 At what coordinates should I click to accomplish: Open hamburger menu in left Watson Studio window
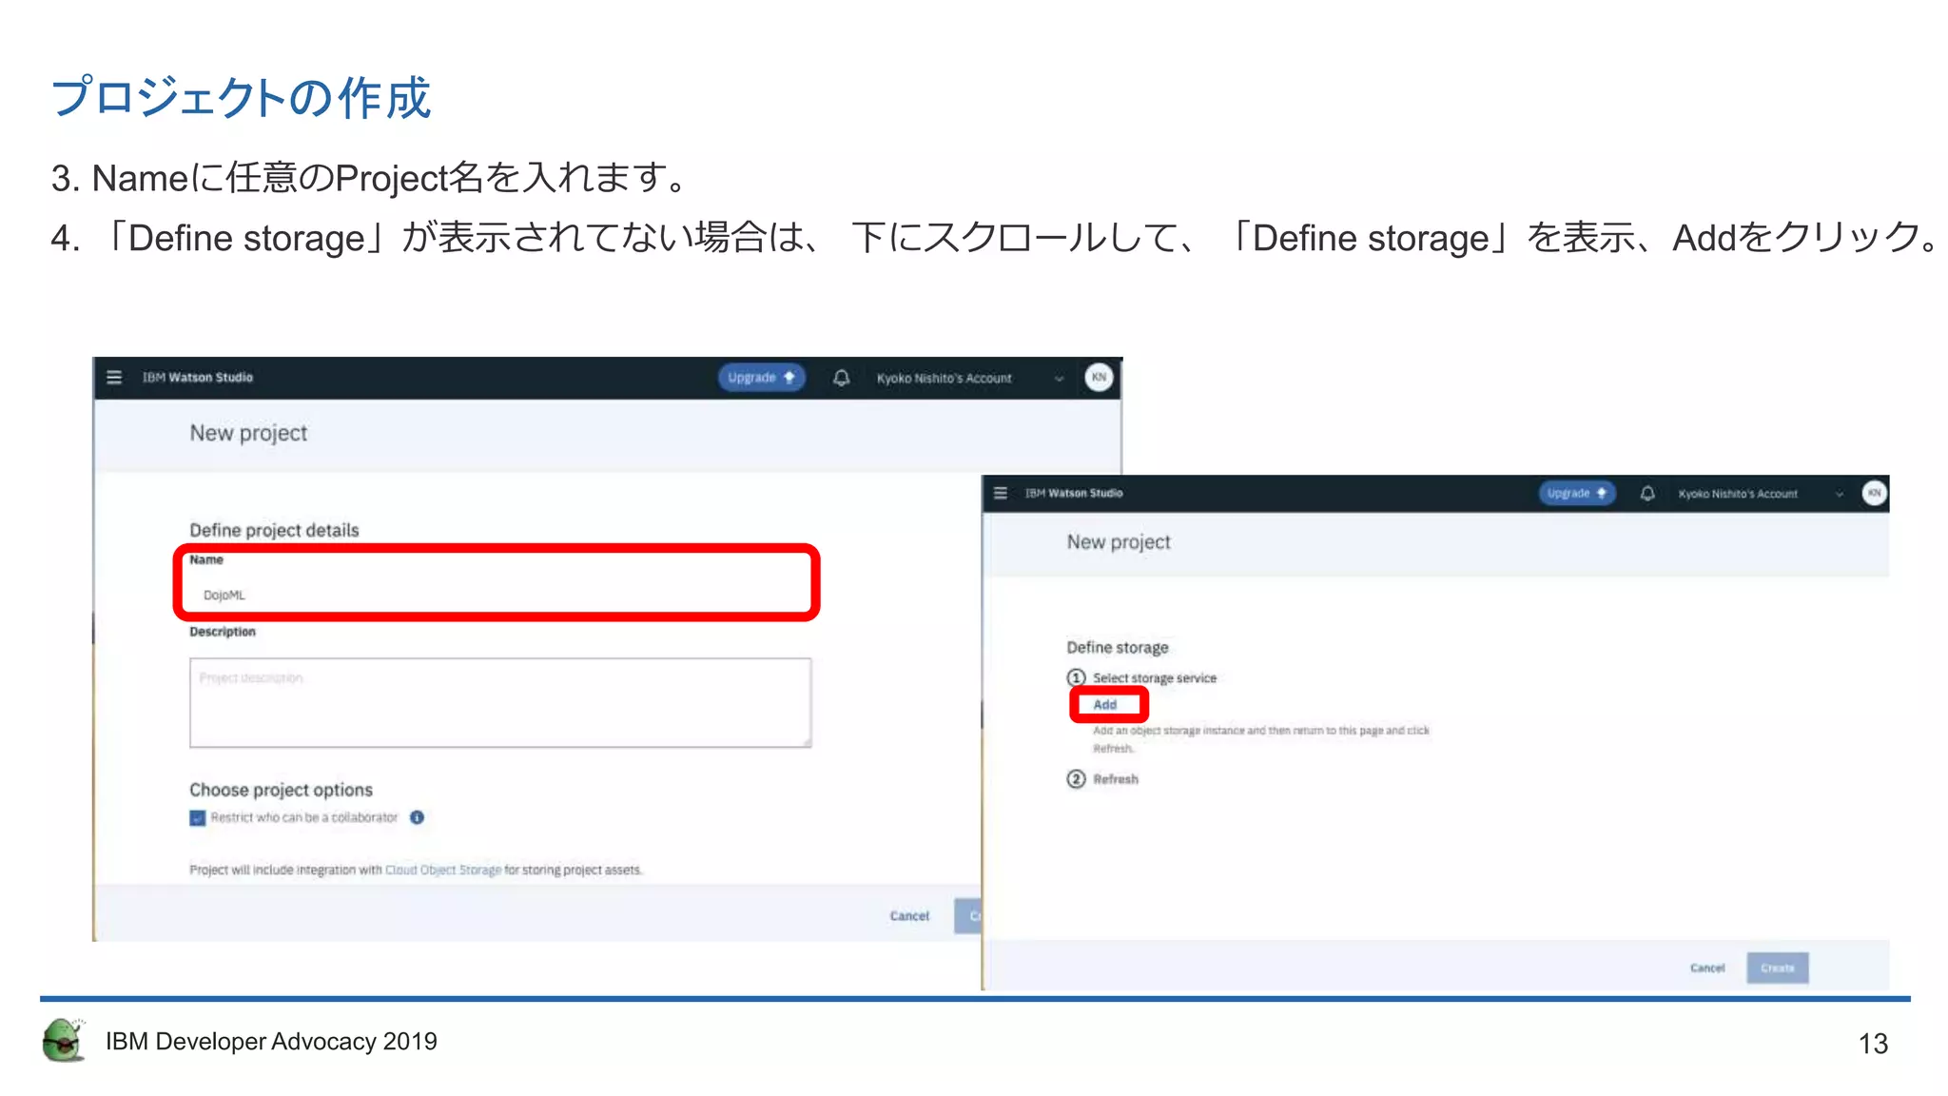(x=114, y=378)
